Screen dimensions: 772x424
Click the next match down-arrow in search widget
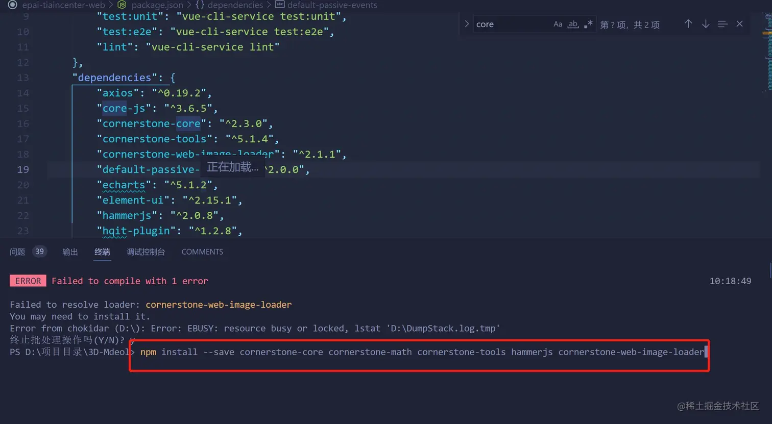(706, 23)
